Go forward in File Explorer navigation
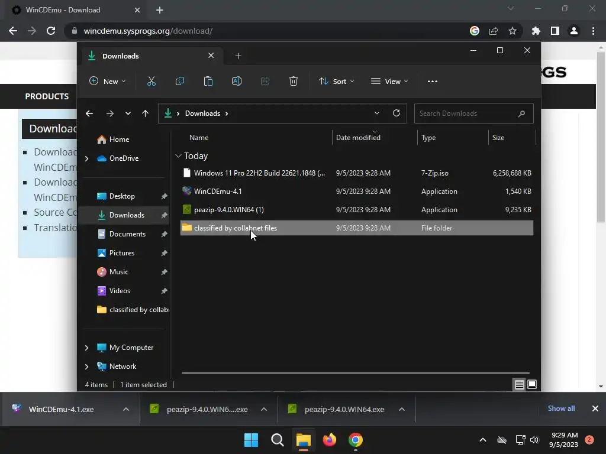This screenshot has height=454, width=606. click(x=109, y=113)
